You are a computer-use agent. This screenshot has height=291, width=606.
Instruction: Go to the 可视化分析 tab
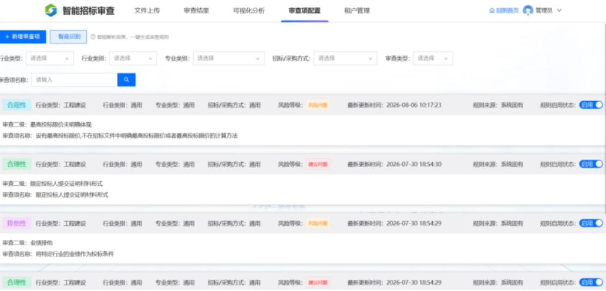pyautogui.click(x=249, y=11)
